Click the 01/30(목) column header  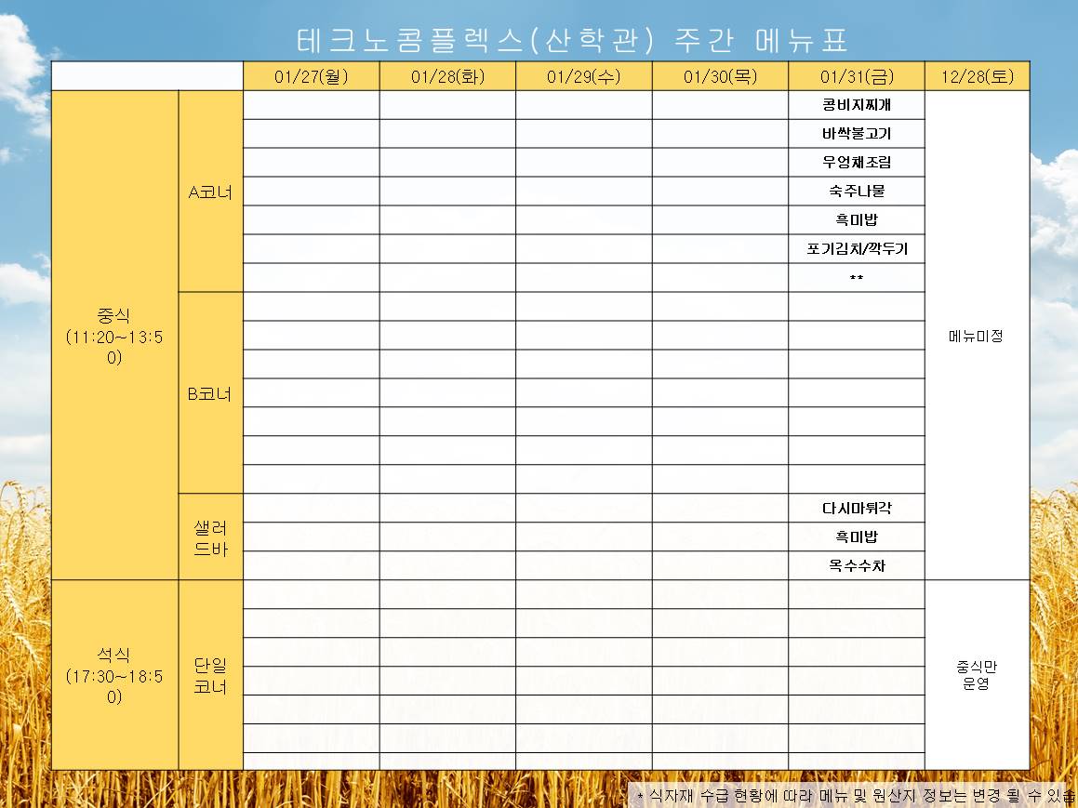pos(720,76)
